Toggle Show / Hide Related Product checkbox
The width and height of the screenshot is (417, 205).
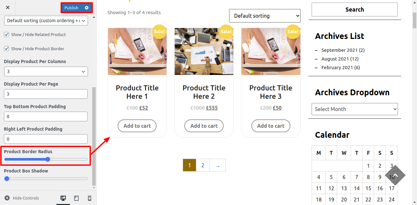[6, 34]
